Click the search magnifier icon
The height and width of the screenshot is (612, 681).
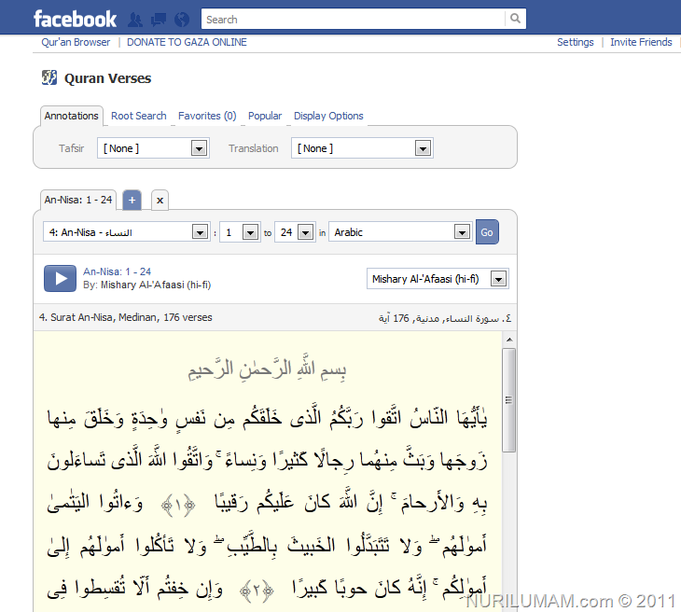[x=516, y=19]
